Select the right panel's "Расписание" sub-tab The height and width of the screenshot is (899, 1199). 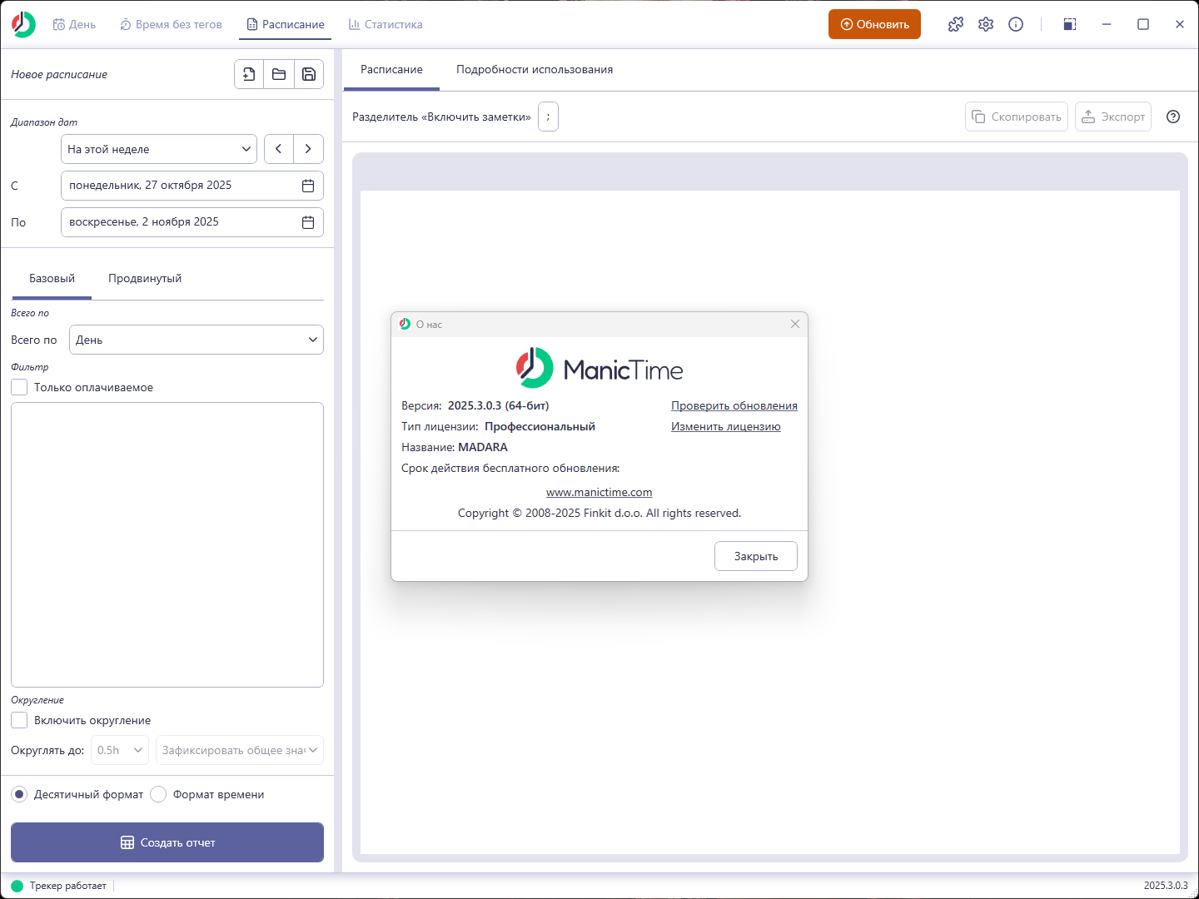click(391, 70)
